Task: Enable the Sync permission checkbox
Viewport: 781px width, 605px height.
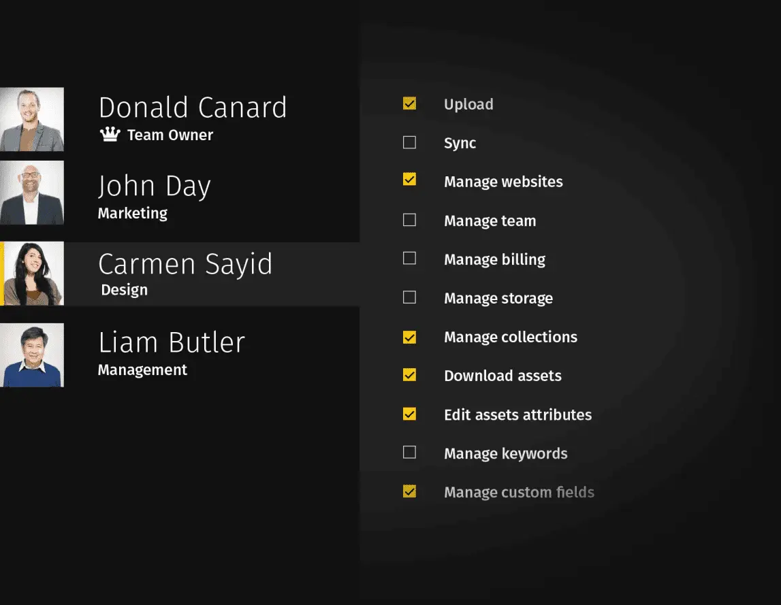Action: coord(409,142)
